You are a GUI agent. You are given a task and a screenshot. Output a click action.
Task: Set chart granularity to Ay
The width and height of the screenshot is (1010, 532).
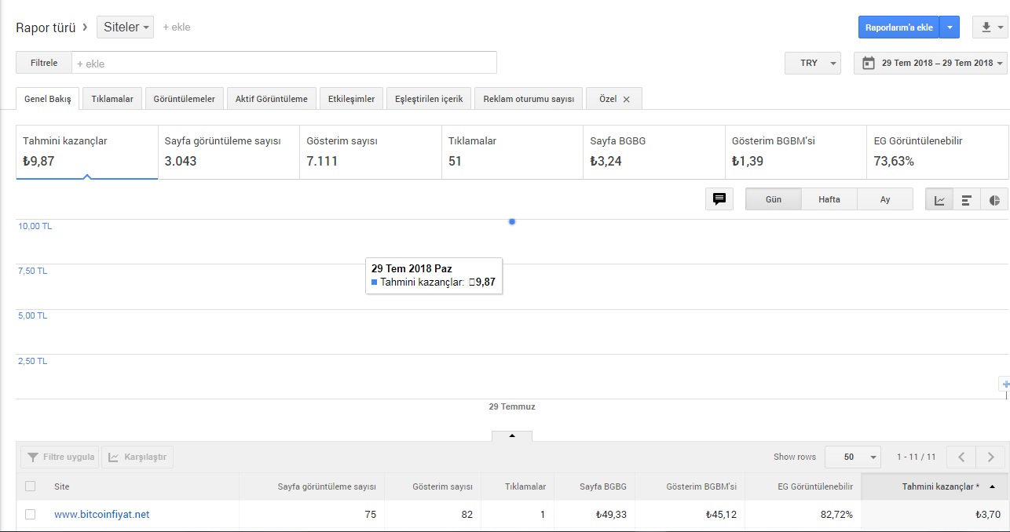tap(885, 199)
